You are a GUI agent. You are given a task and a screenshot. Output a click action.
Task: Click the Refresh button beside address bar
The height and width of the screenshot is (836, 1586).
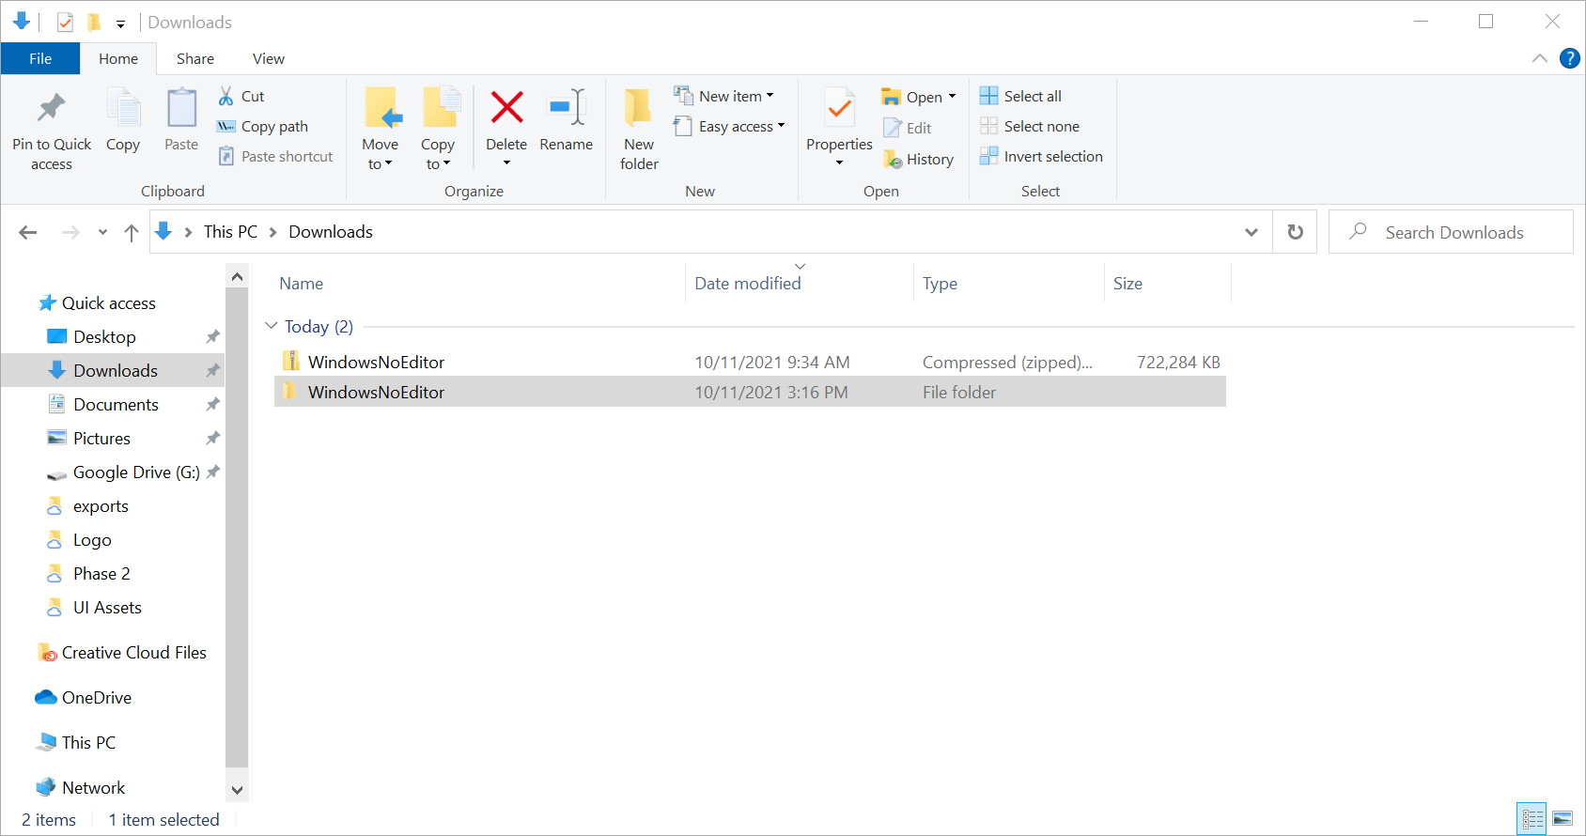point(1295,232)
